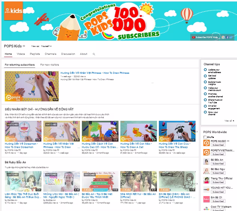Image resolution: width=237 pixels, height=211 pixels.
Task: Open the Shaun the Sheep drawing thumbnail
Action: click(x=177, y=131)
